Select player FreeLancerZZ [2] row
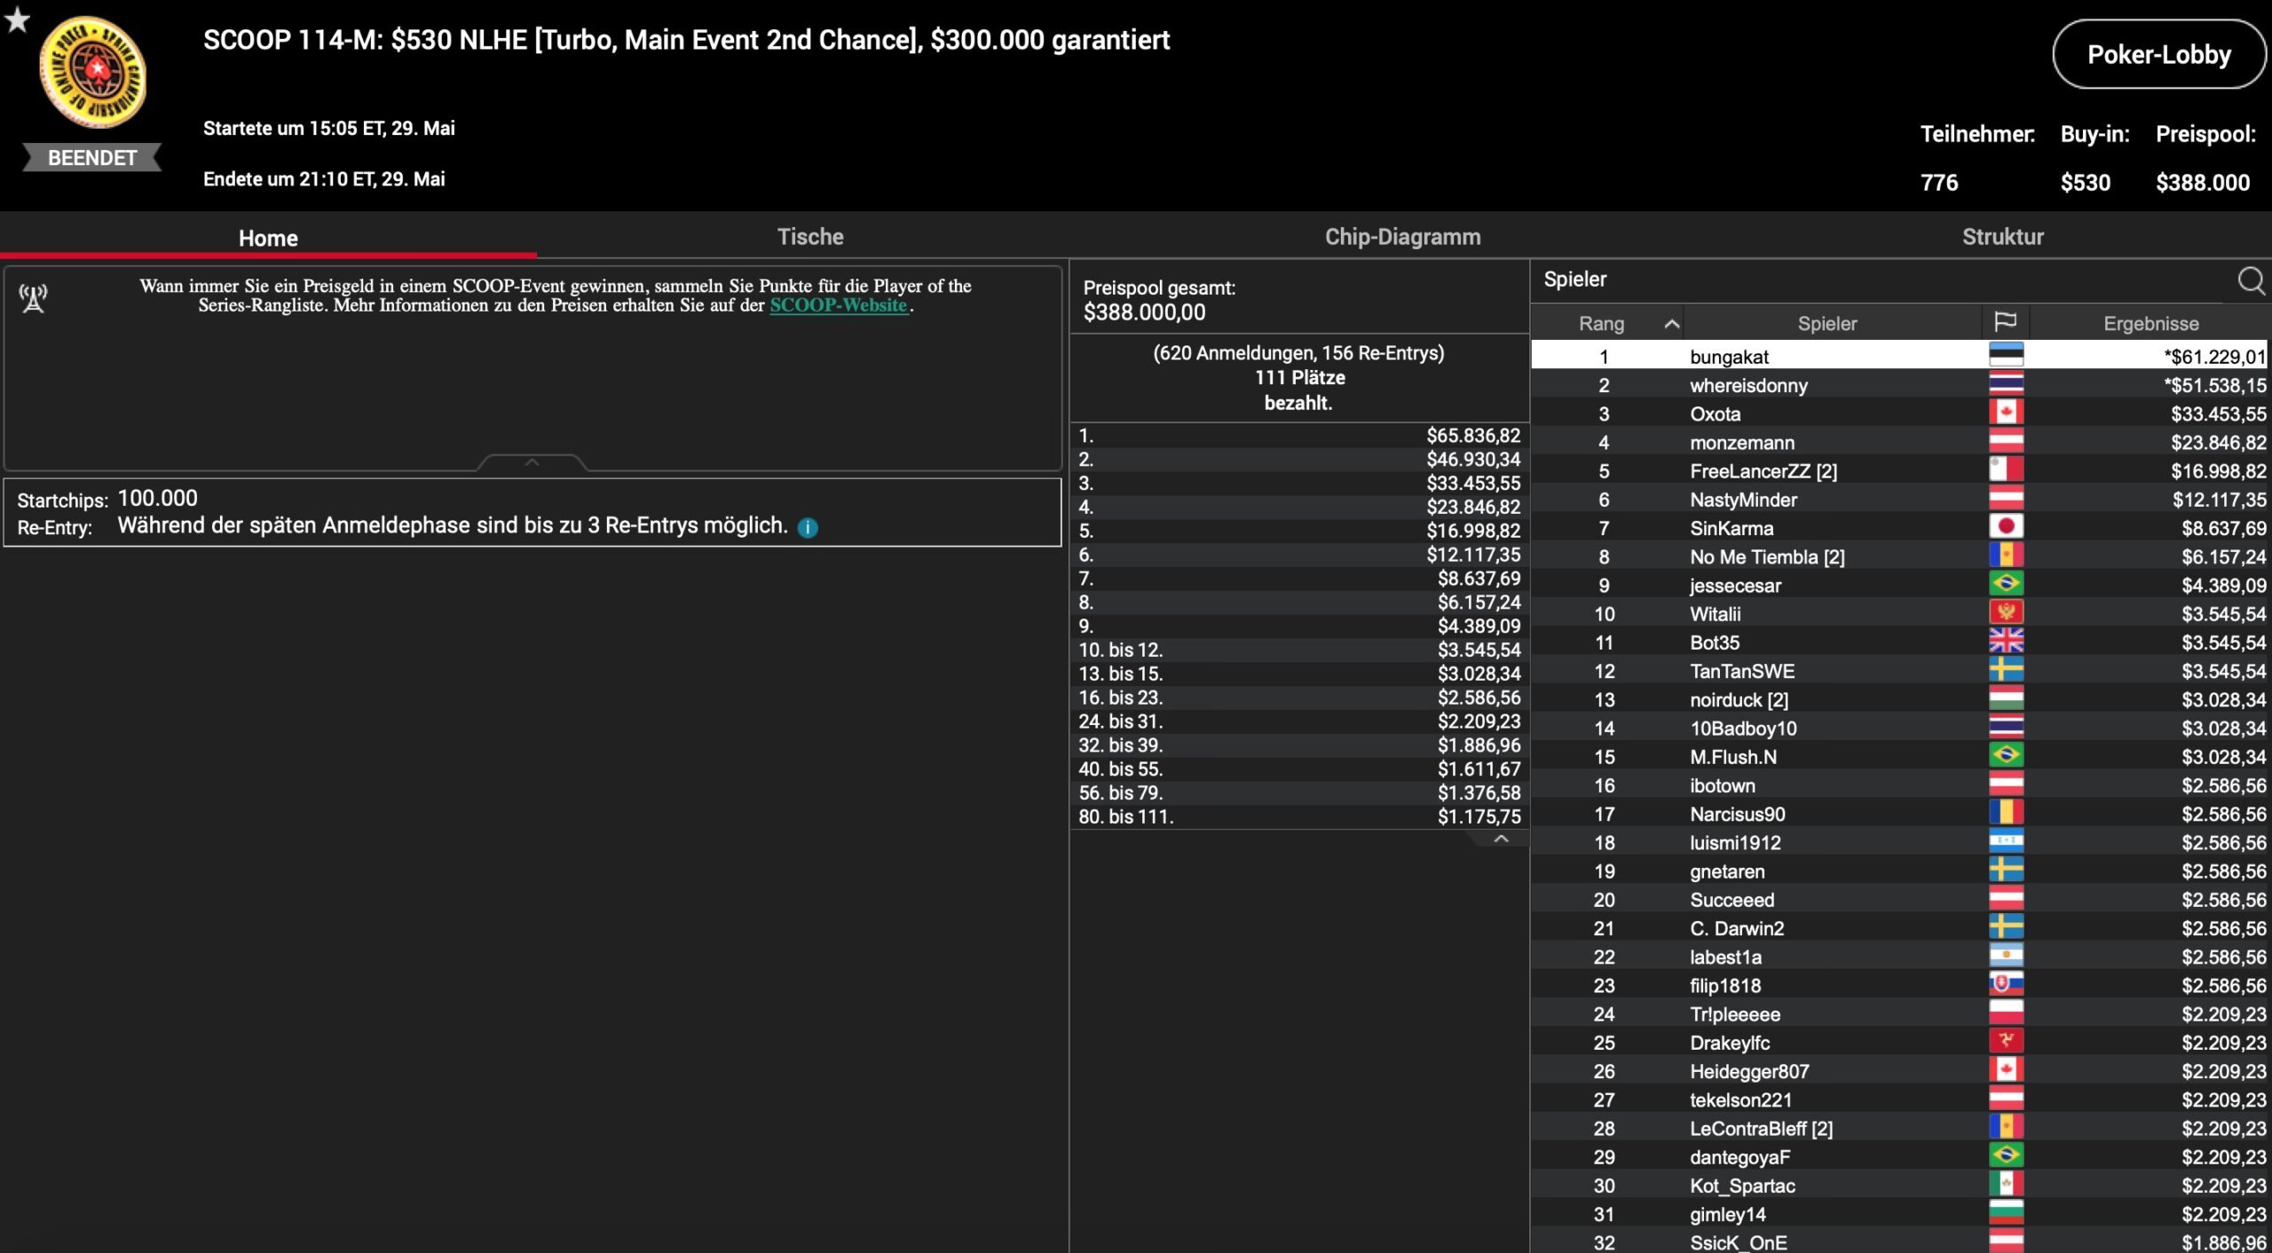This screenshot has height=1253, width=2272. coord(1898,470)
